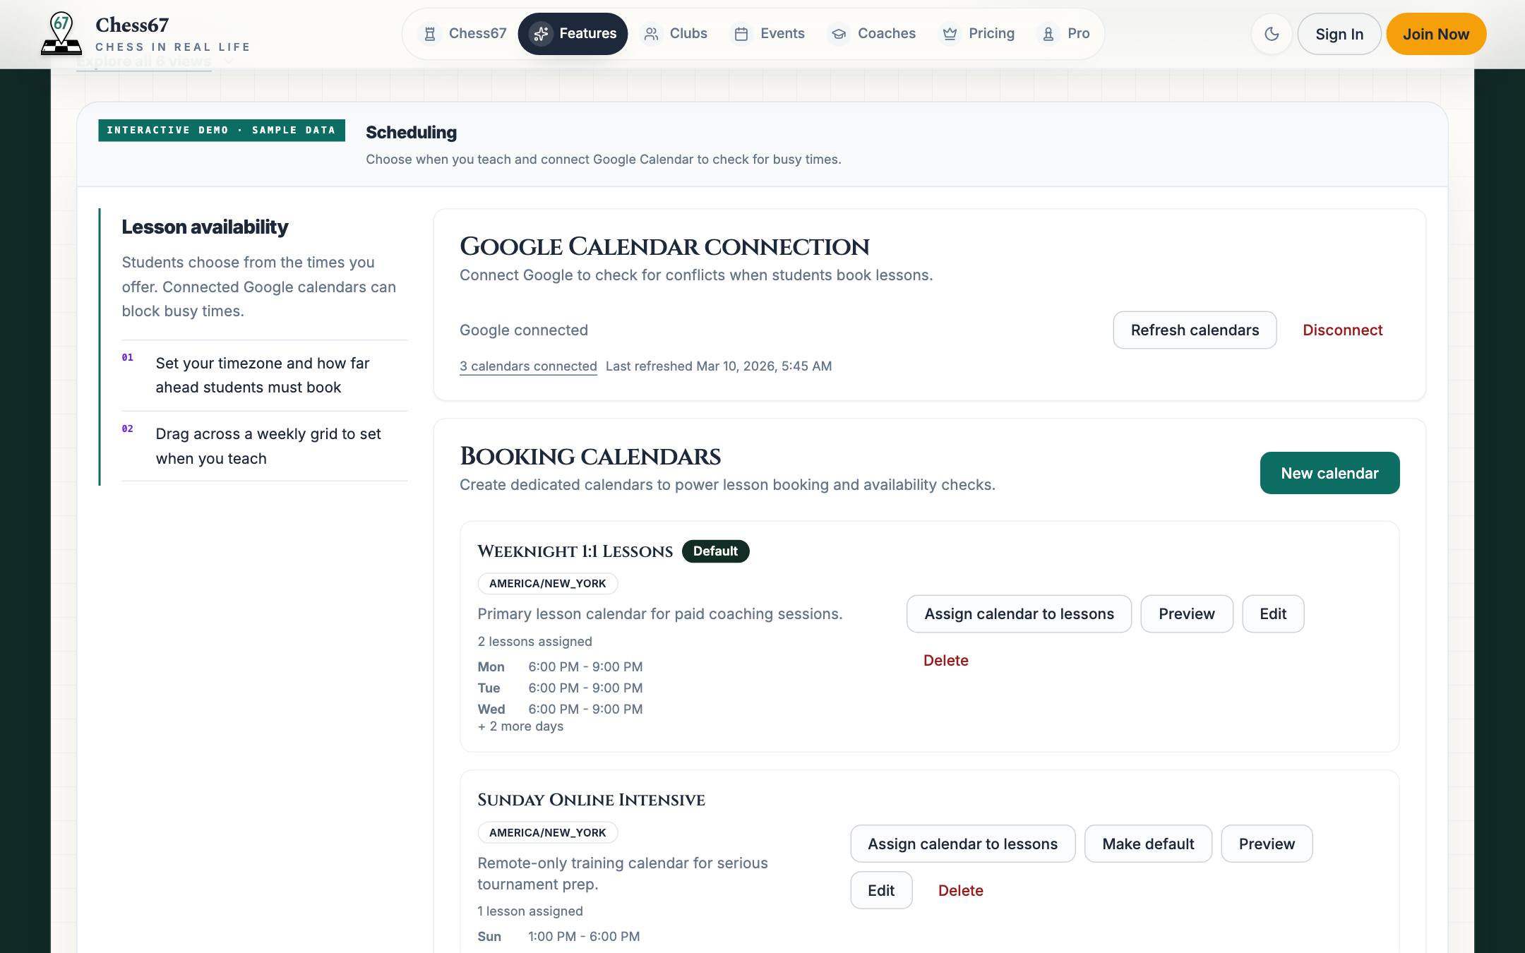Click the sparkle icon in Features tab
This screenshot has height=953, width=1525.
542,34
